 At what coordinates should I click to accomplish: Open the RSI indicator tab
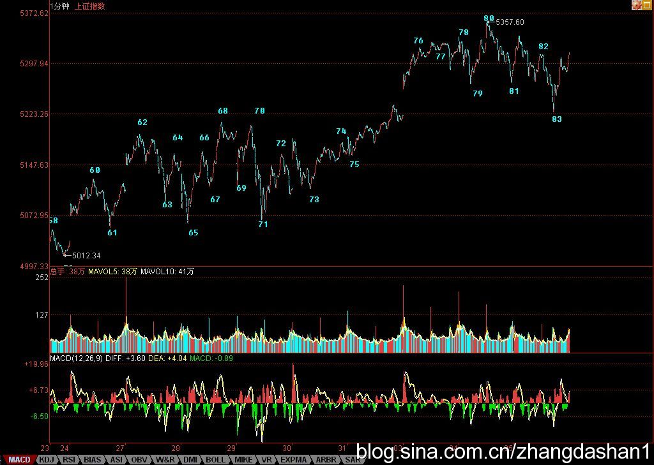68,459
